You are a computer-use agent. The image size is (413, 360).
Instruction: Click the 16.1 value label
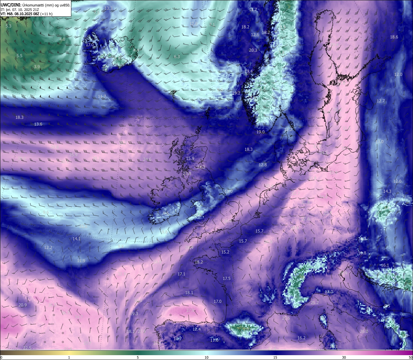[385, 265]
